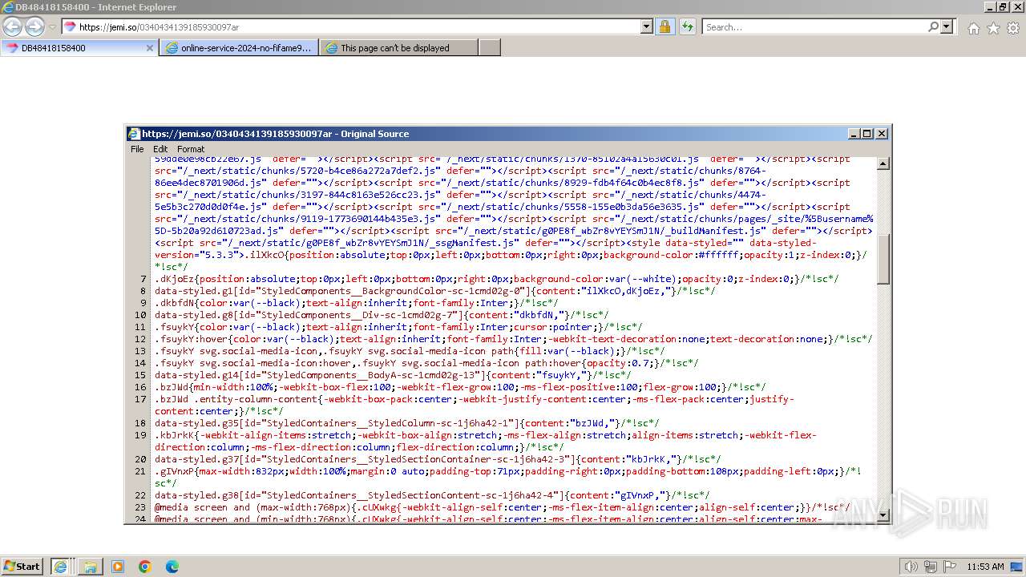Launch Edge from taskbar

coord(172,567)
